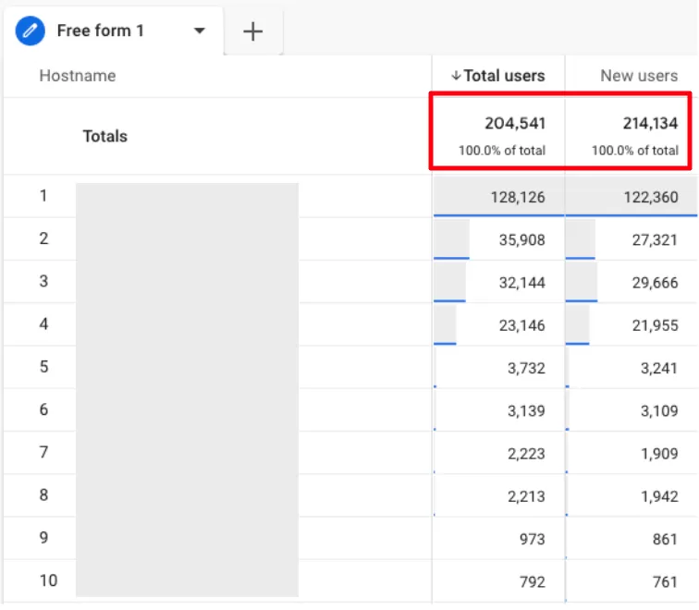The height and width of the screenshot is (610, 699).
Task: Click the 214,134 new users total
Action: [x=650, y=124]
